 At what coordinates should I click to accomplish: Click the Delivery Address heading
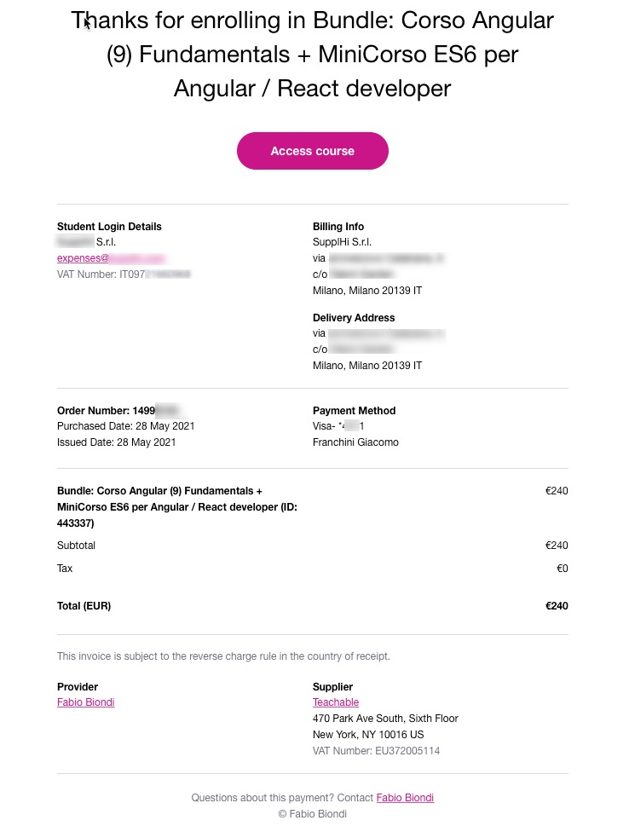(x=354, y=318)
